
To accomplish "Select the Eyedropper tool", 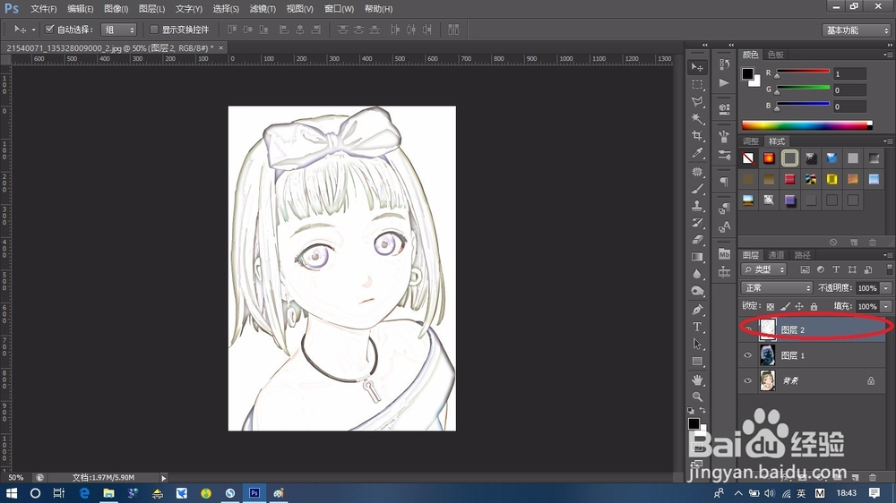I will 697,153.
